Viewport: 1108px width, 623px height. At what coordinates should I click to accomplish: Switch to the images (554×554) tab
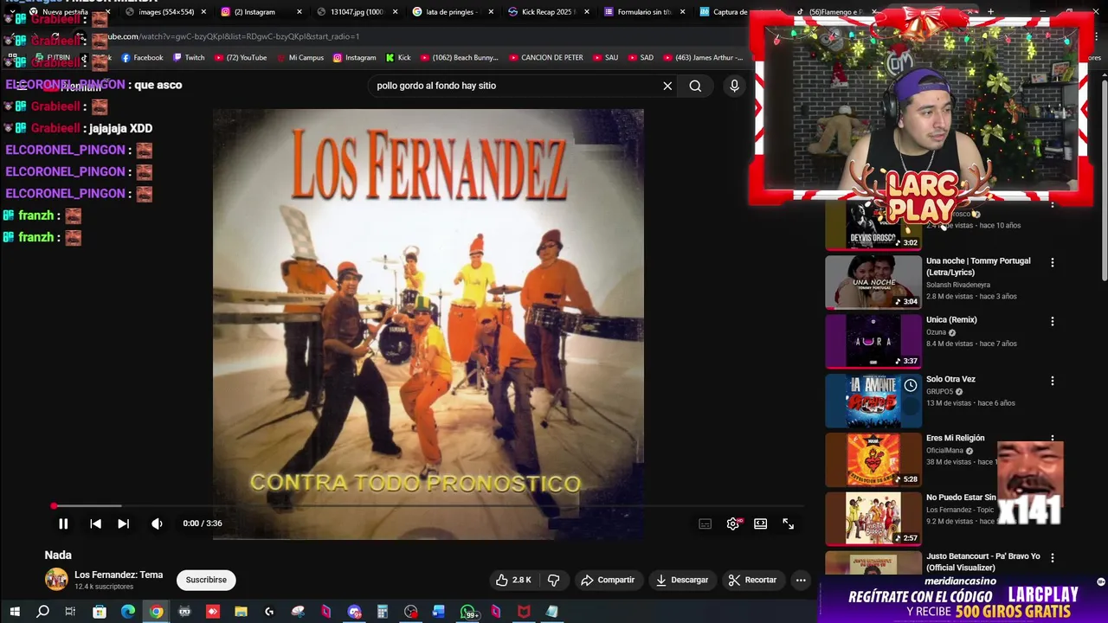164,12
